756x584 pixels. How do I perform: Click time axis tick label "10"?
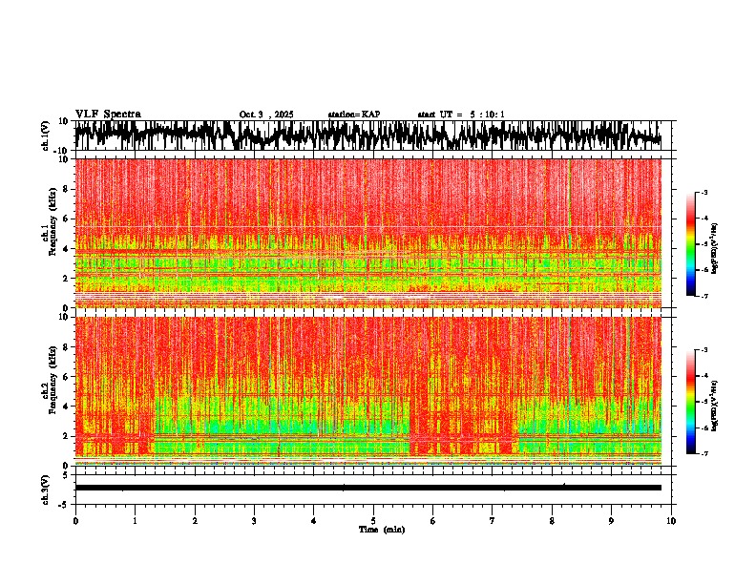click(x=671, y=520)
